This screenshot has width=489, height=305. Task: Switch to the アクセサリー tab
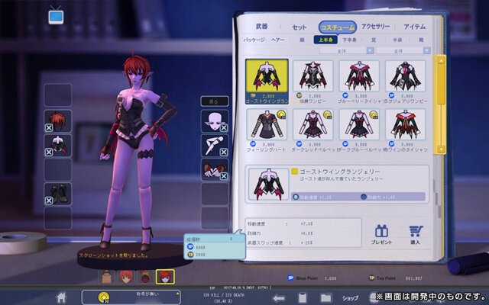coord(375,27)
